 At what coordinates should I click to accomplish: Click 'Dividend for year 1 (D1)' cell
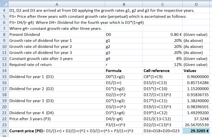tap(57, 77)
